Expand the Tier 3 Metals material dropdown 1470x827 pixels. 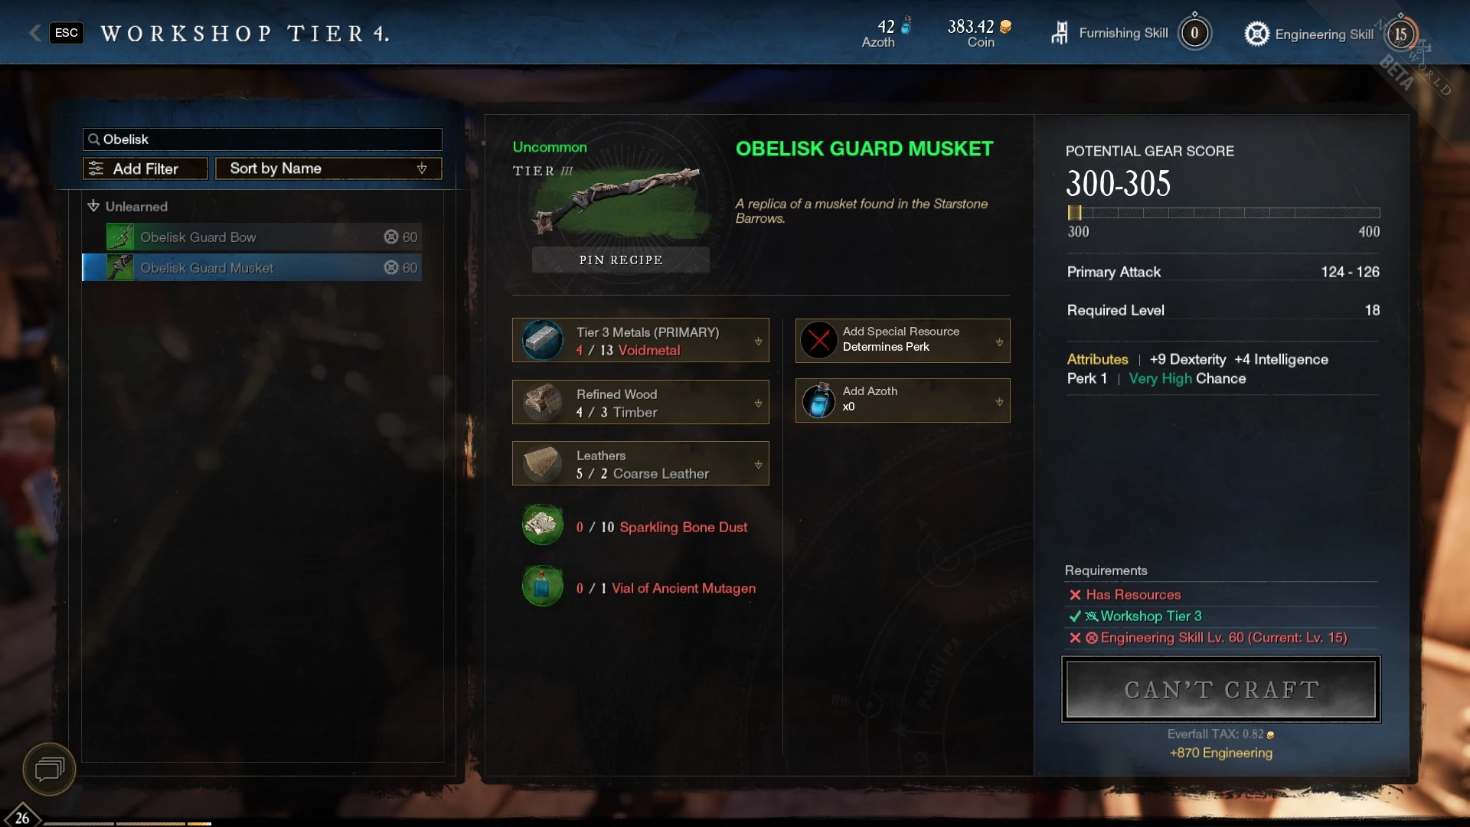point(758,342)
